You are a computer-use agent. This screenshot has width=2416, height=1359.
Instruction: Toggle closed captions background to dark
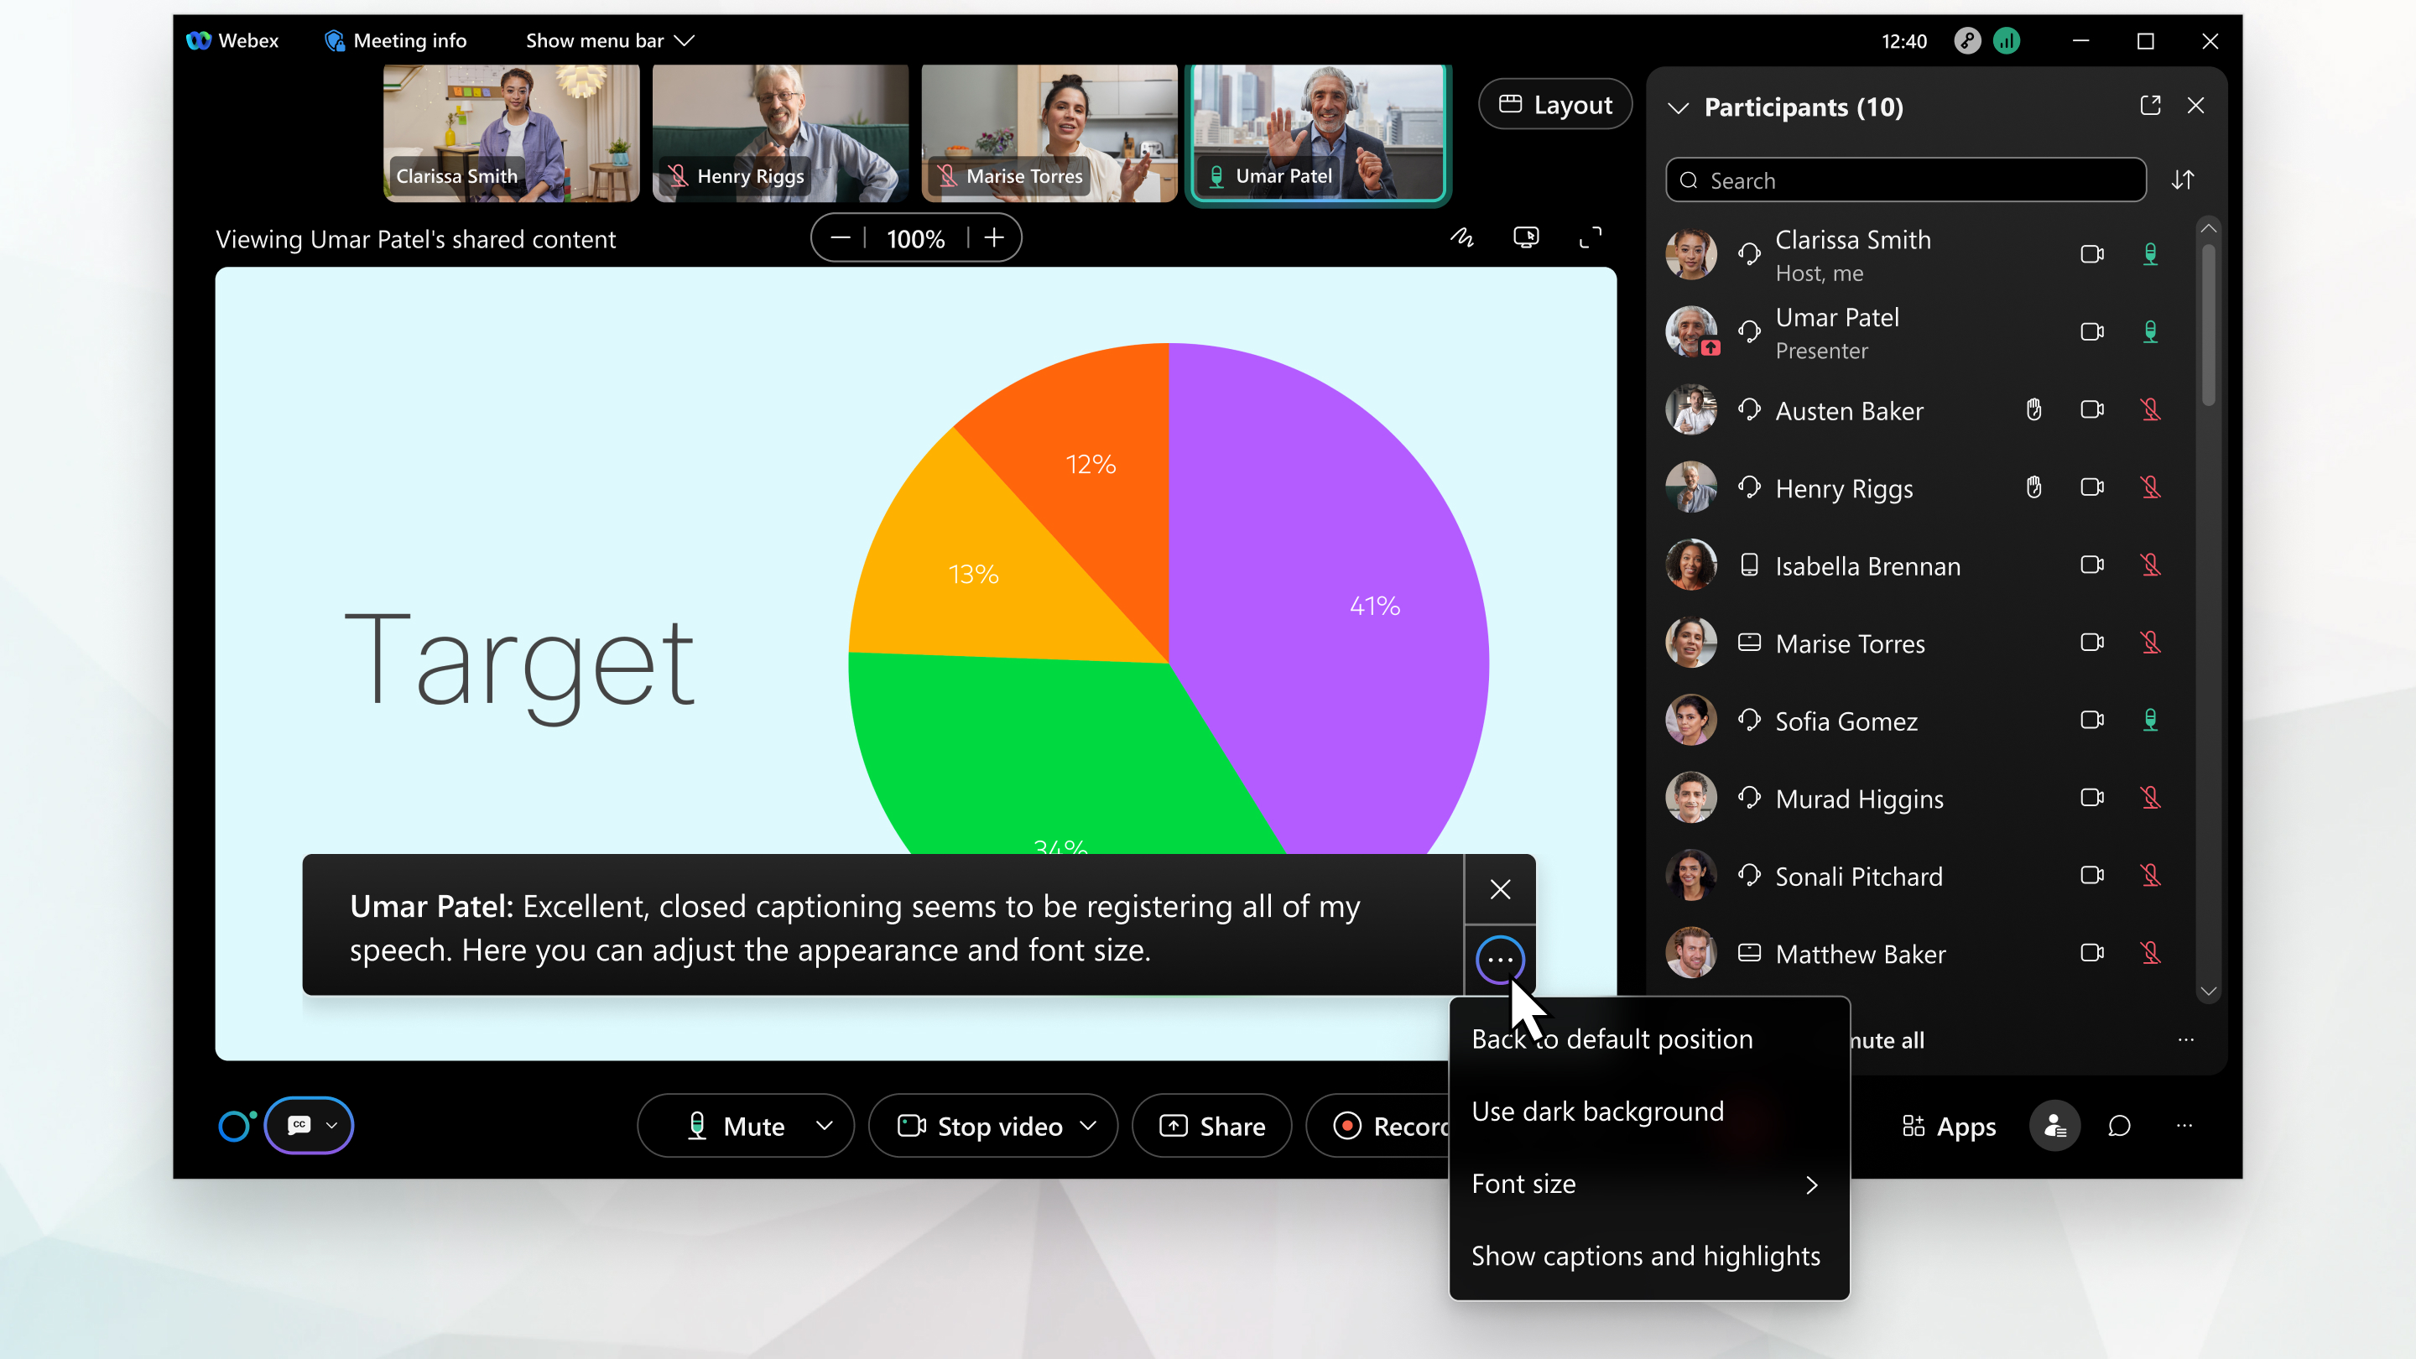pos(1596,1110)
